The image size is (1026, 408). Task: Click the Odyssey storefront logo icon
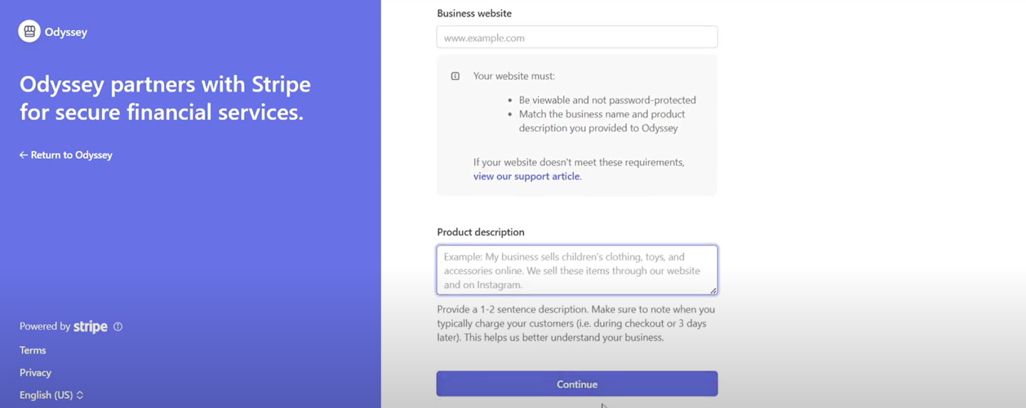pos(29,31)
